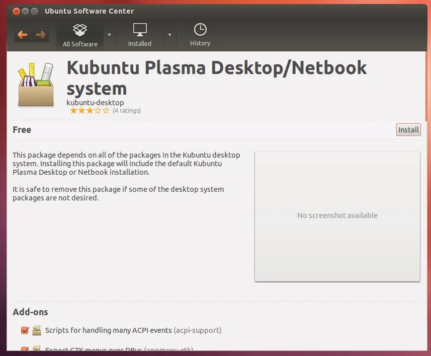Click the Kubuntu package box icon
Screen dimensions: 431x356
(36, 85)
